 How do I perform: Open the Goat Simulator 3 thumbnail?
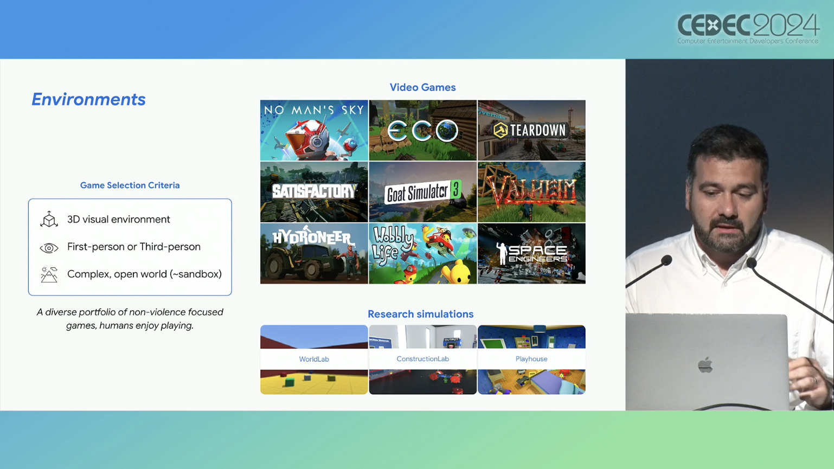click(x=423, y=192)
